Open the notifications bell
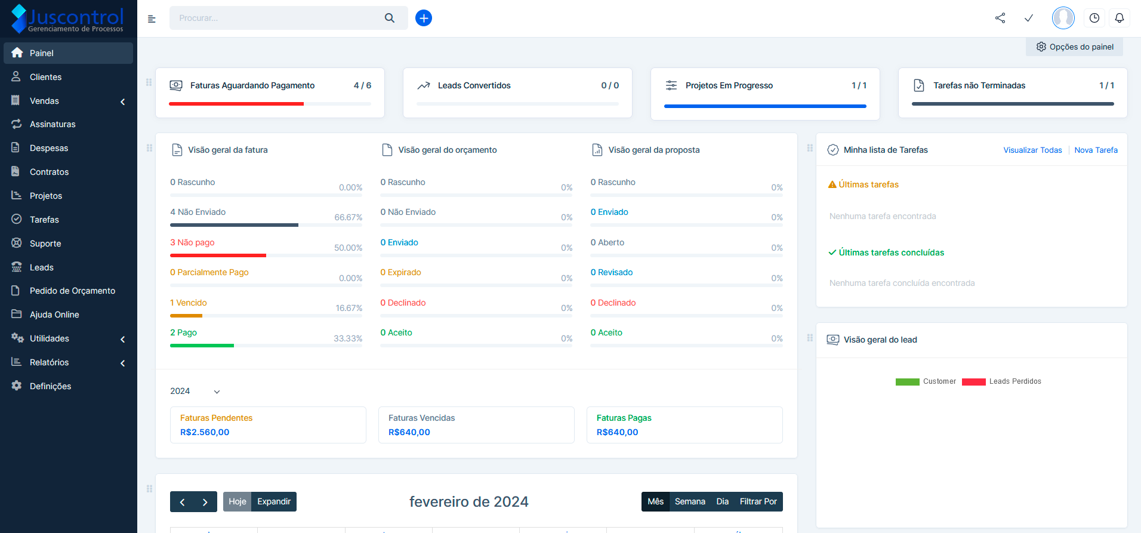Screen dimensions: 1141x533 click(1120, 18)
